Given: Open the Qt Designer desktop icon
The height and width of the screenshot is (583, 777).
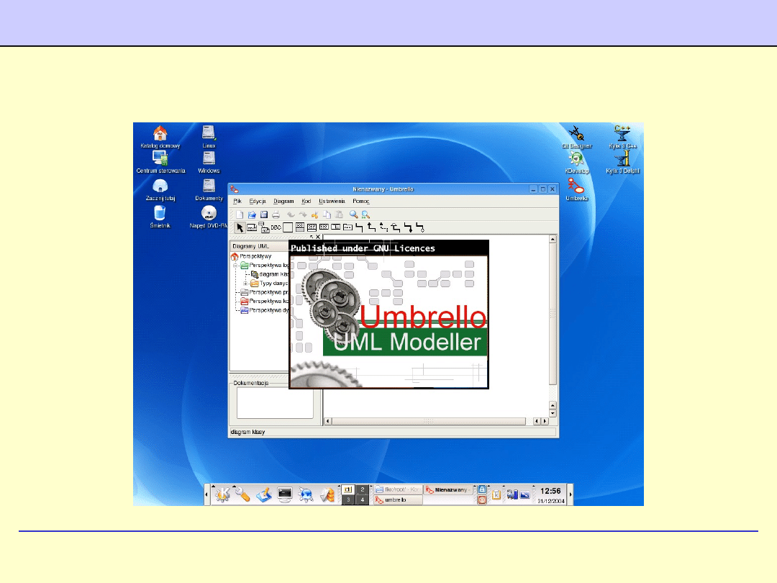Looking at the screenshot, I should [576, 136].
